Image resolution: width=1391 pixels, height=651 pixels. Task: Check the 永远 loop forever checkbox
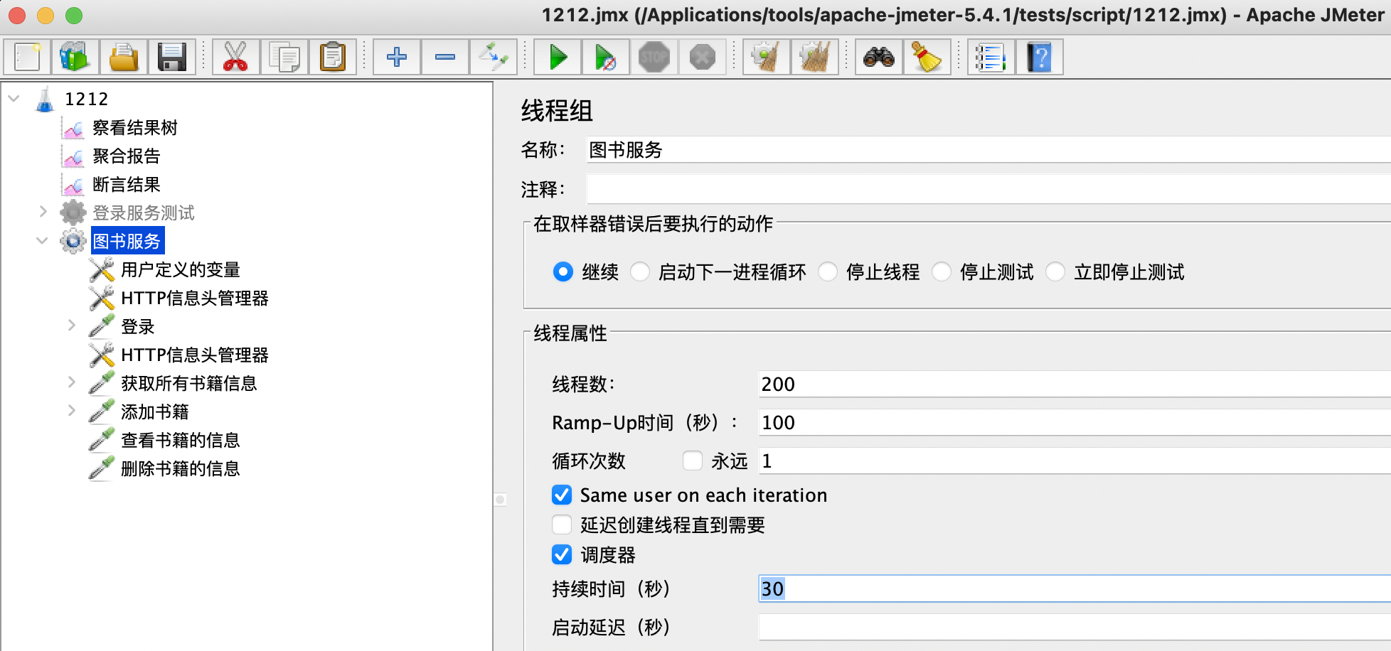pyautogui.click(x=693, y=461)
